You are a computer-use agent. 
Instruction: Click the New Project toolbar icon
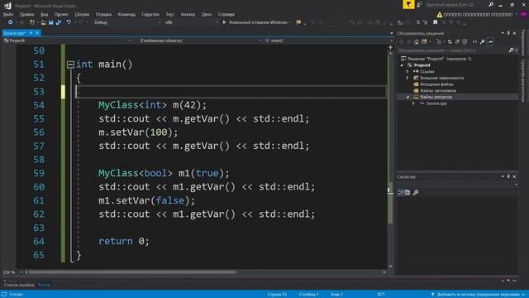(x=32, y=22)
